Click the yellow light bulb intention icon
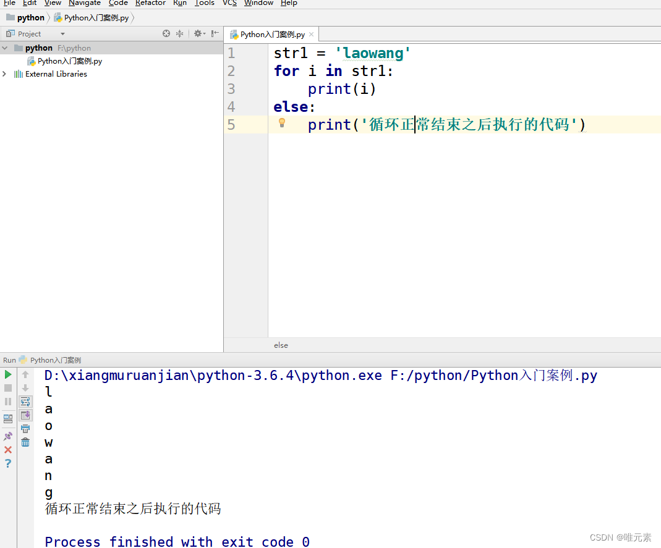Screen dimensions: 661x548 point(282,123)
